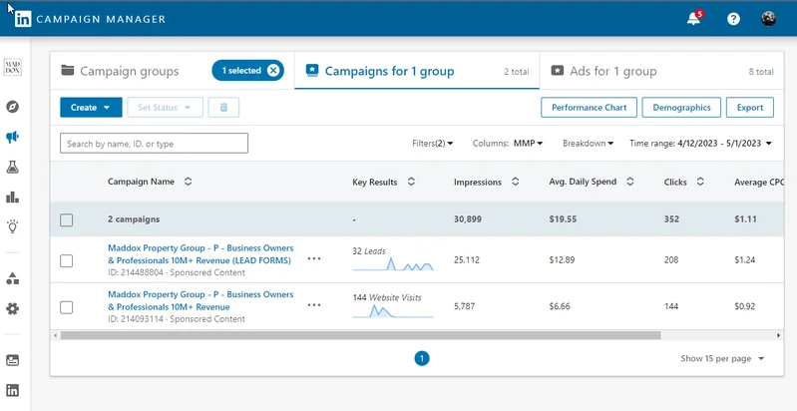Viewport: 797px width, 411px height.
Task: Click the LinkedIn icon at sidebar bottom
Action: (12, 390)
